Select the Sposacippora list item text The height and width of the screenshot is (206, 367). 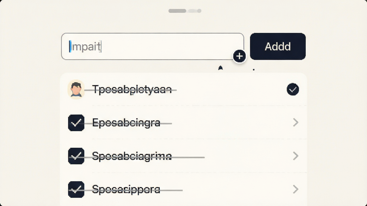[x=126, y=190]
